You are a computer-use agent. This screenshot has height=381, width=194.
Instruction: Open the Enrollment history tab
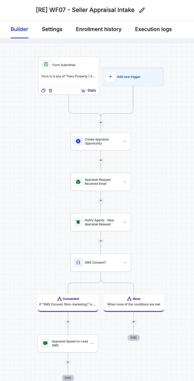[99, 29]
